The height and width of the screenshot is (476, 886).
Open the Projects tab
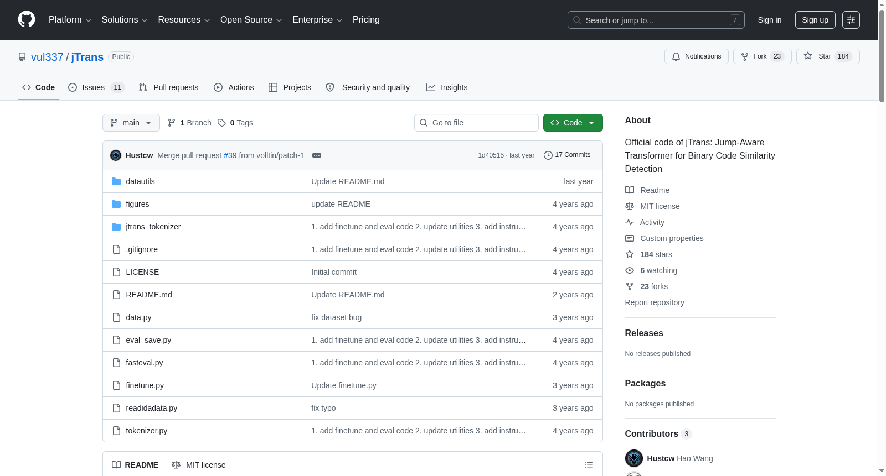[x=290, y=87]
